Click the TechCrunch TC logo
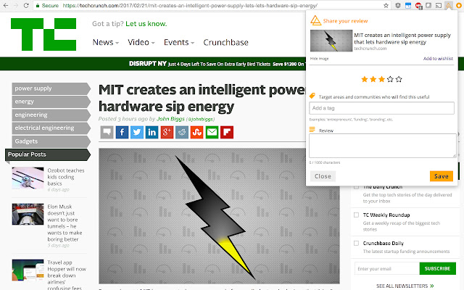The height and width of the screenshot is (290, 464). (43, 34)
